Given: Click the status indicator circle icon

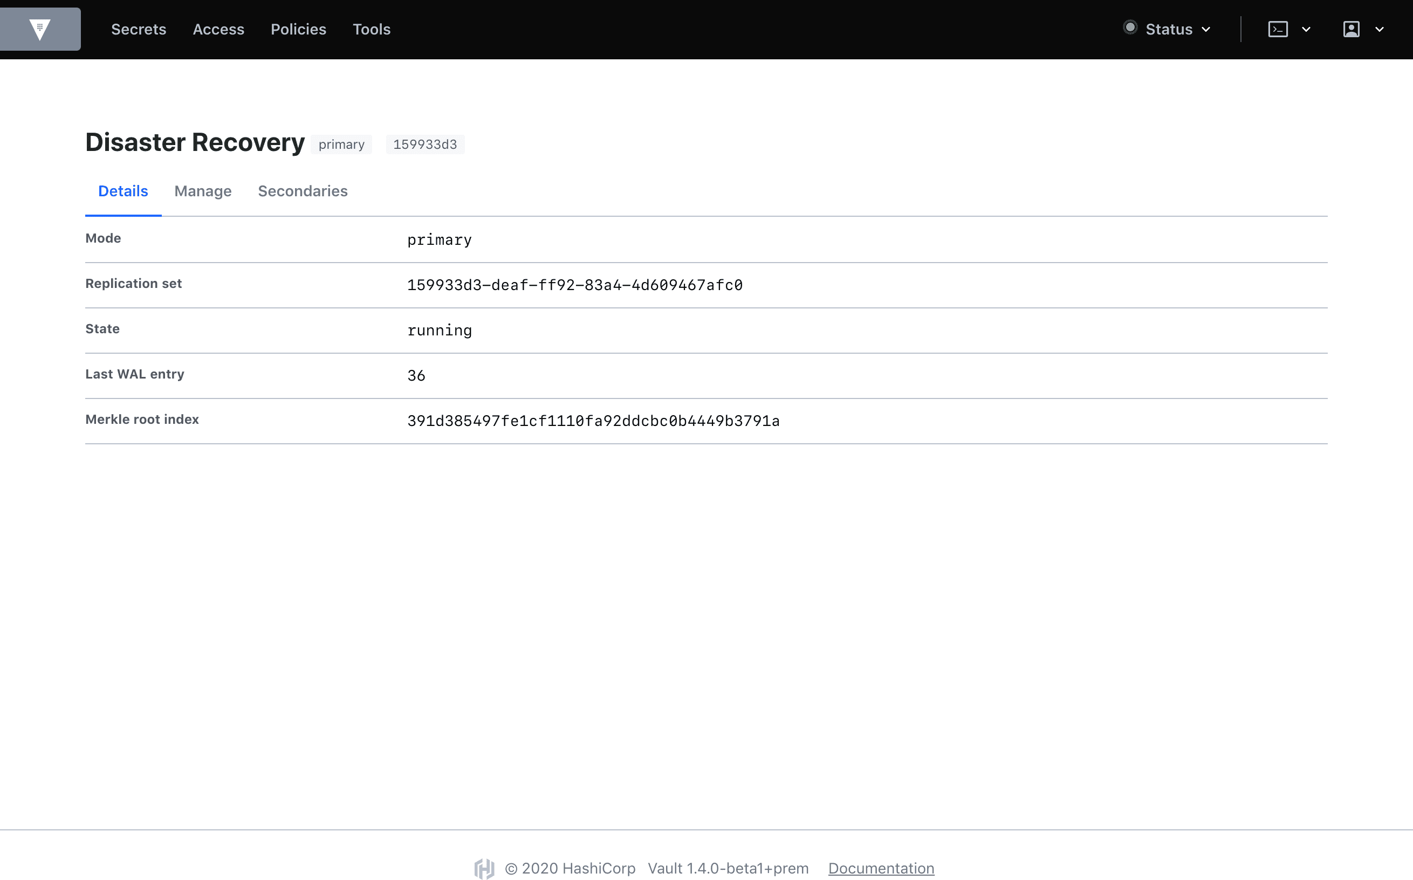Looking at the screenshot, I should pyautogui.click(x=1129, y=28).
